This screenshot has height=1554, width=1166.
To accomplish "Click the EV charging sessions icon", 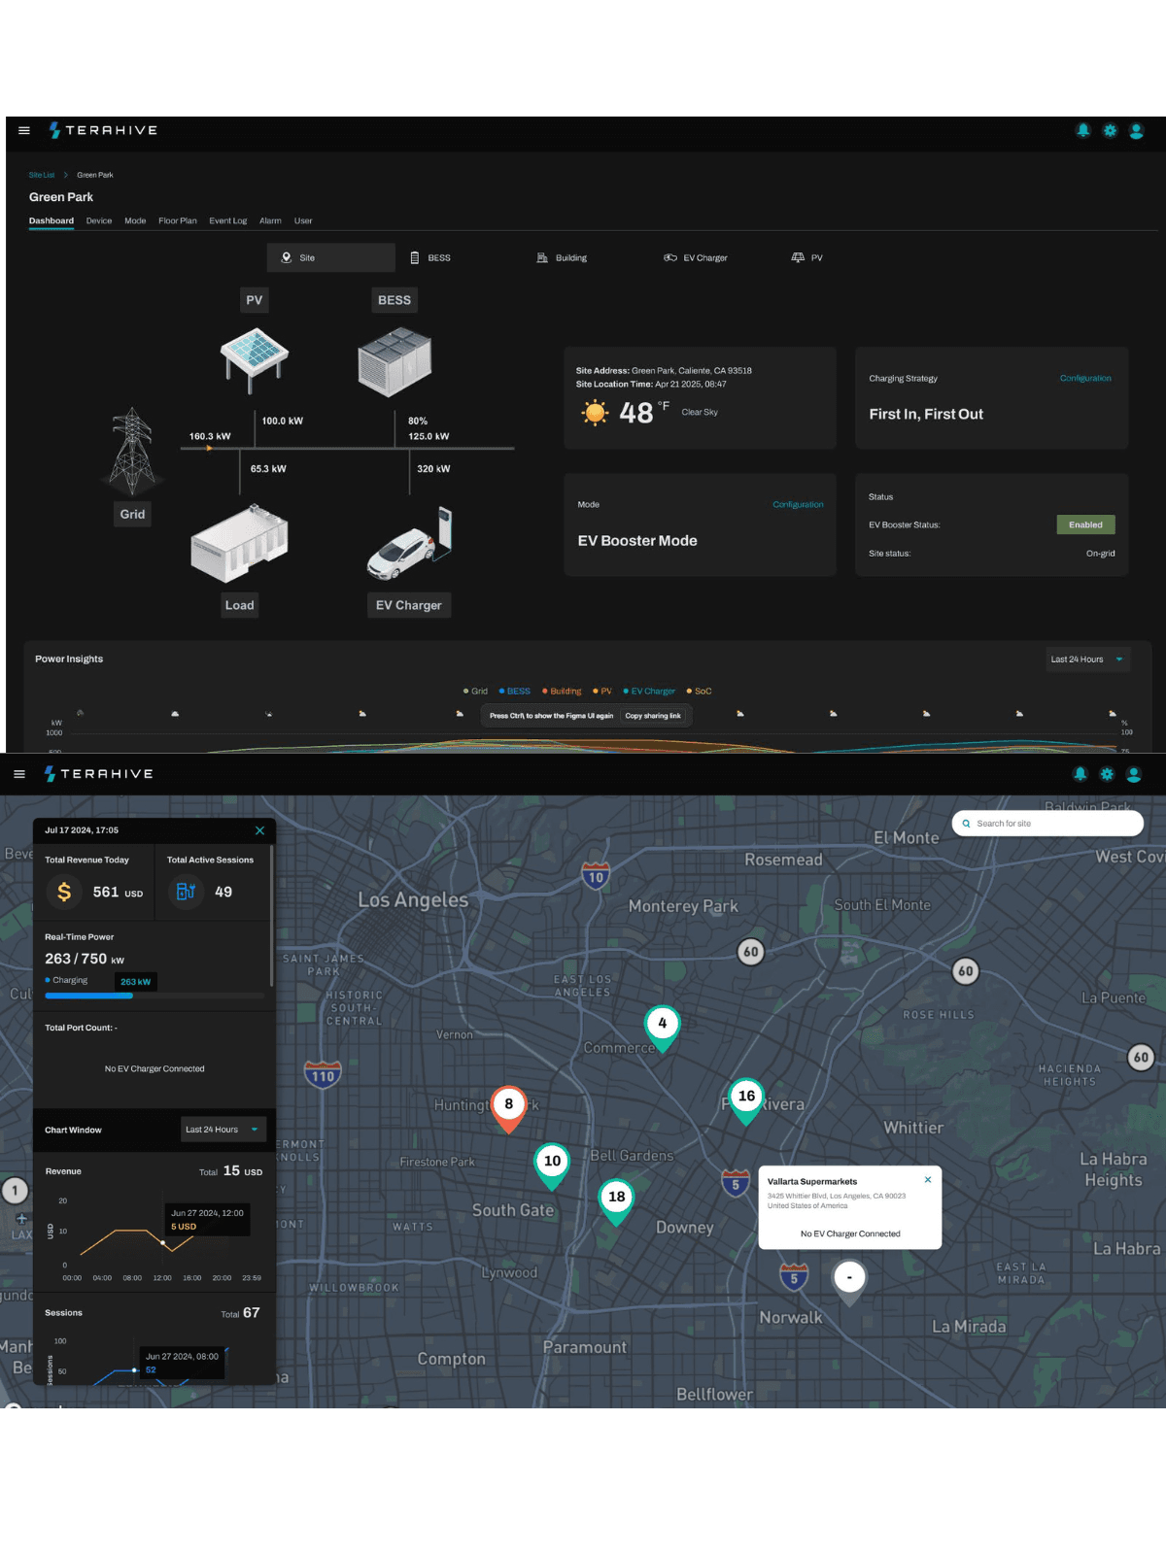I will (x=186, y=892).
